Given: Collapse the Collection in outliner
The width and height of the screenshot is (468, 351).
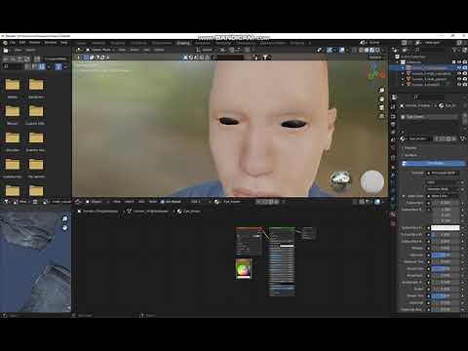Looking at the screenshot, I should click(x=398, y=62).
